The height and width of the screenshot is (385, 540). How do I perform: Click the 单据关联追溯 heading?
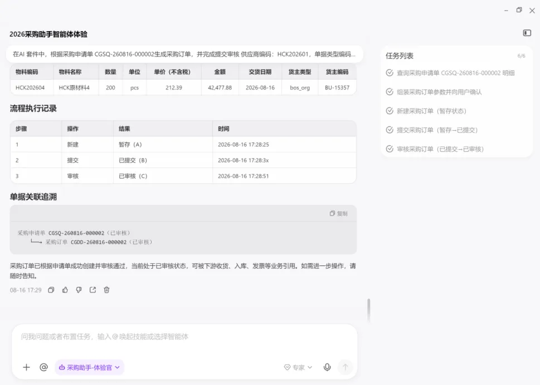pyautogui.click(x=33, y=197)
